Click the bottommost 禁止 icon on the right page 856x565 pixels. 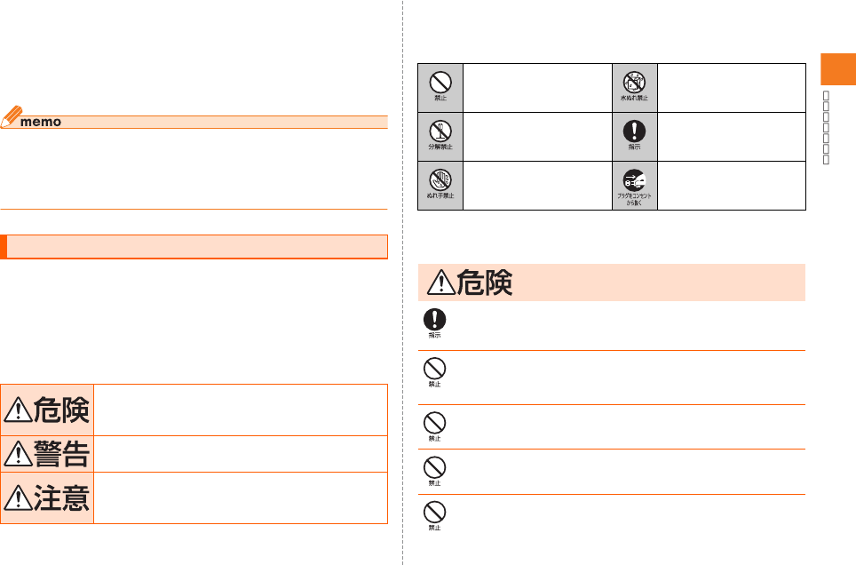[x=434, y=516]
